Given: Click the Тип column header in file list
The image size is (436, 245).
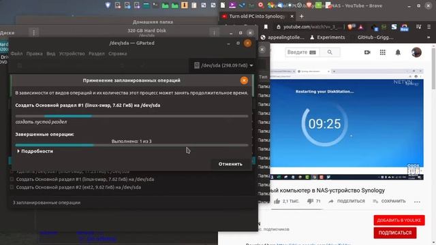Looking at the screenshot, I should [263, 77].
